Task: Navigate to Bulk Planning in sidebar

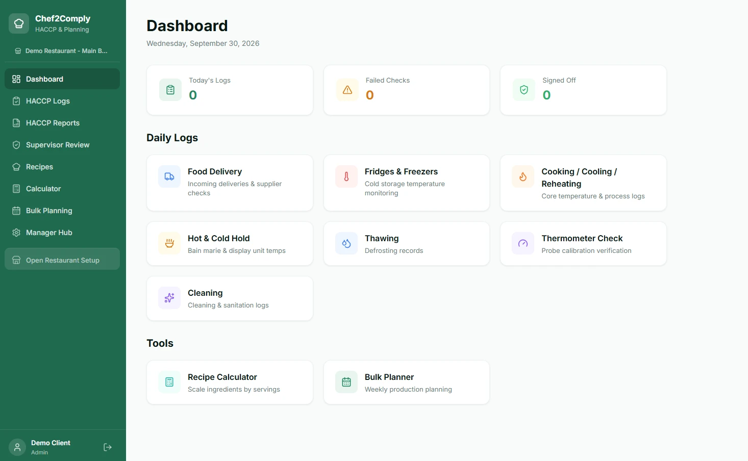Action: click(62, 211)
